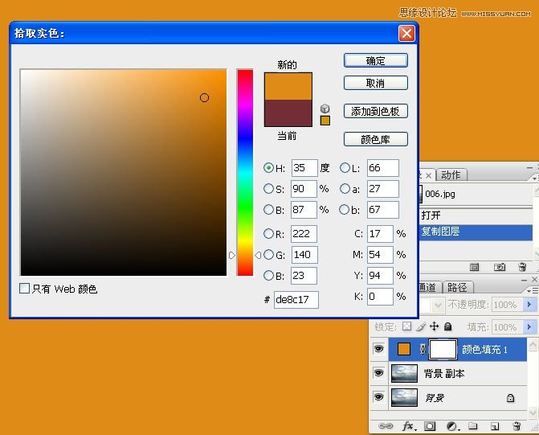539x435 pixels.
Task: Click the R value field showing 222
Action: [x=304, y=234]
